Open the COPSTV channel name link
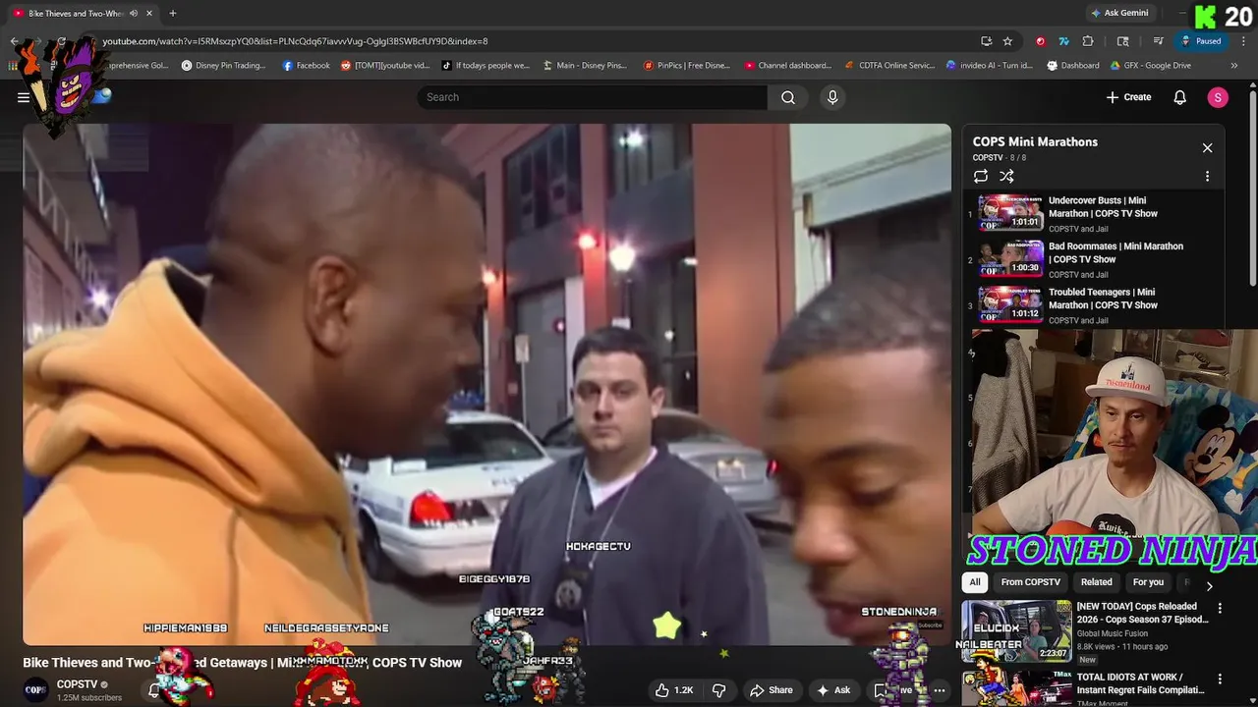1258x707 pixels. click(x=77, y=684)
